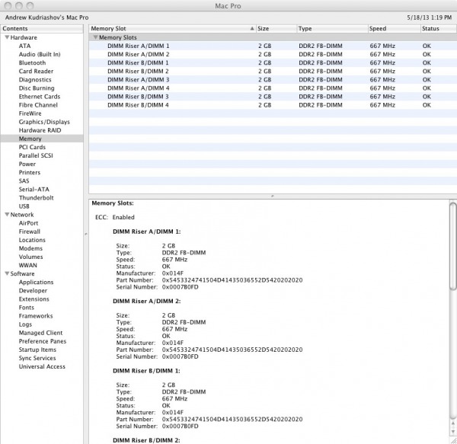
Task: Select Developer software entry
Action: tap(33, 291)
